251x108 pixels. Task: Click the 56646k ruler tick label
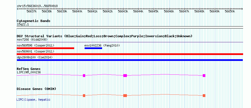coord(169,12)
